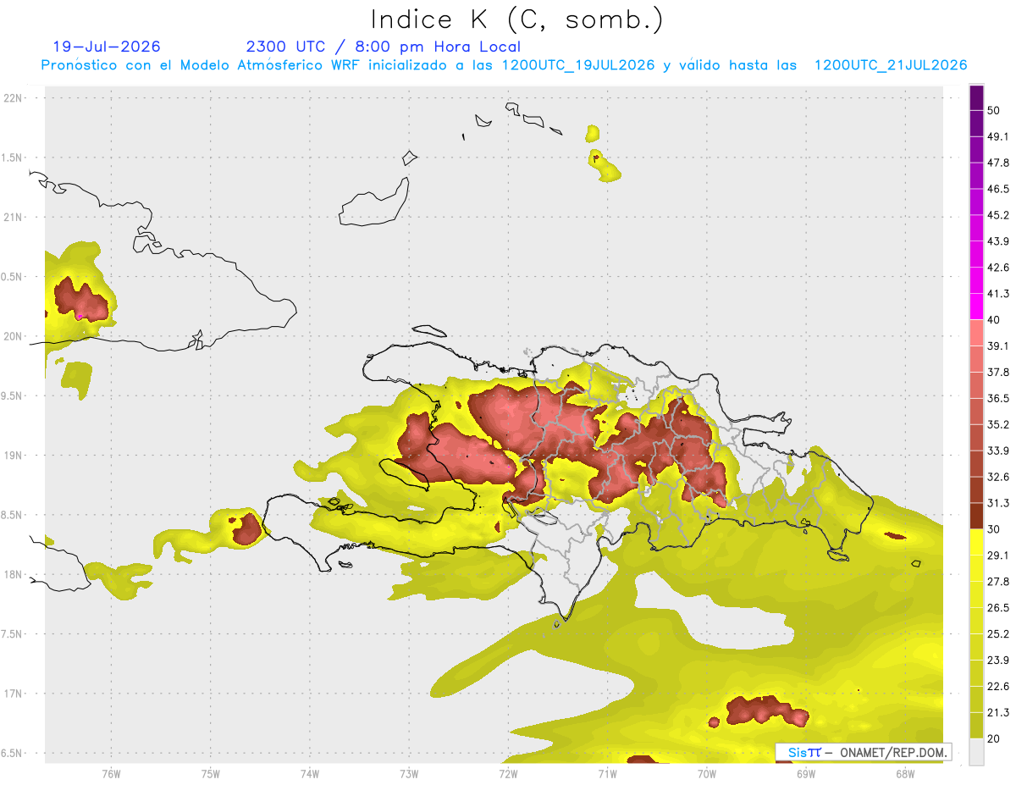This screenshot has width=1016, height=785.
Task: Click the '71W' longitude label
Action: coord(607,774)
